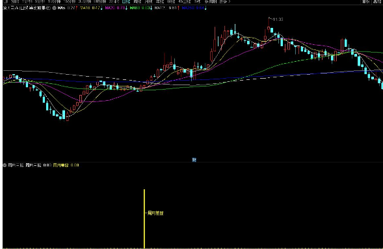Click the 11.33 high price marker

point(278,20)
